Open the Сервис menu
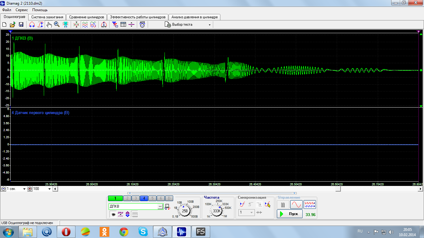424x238 pixels. (22, 10)
